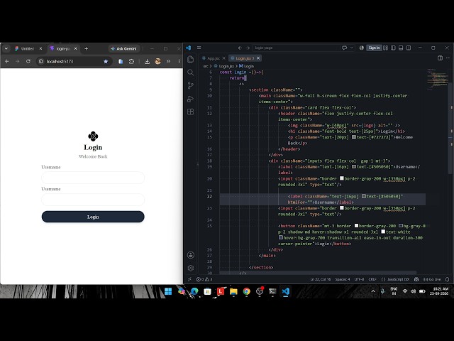The width and height of the screenshot is (454, 341).
Task: Click the Copilot status icon in status bar
Action: [x=416, y=279]
